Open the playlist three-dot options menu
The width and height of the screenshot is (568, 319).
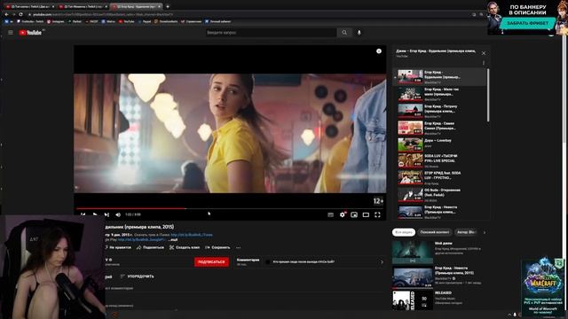484,63
